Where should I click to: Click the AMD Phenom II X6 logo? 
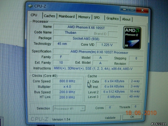[132, 38]
